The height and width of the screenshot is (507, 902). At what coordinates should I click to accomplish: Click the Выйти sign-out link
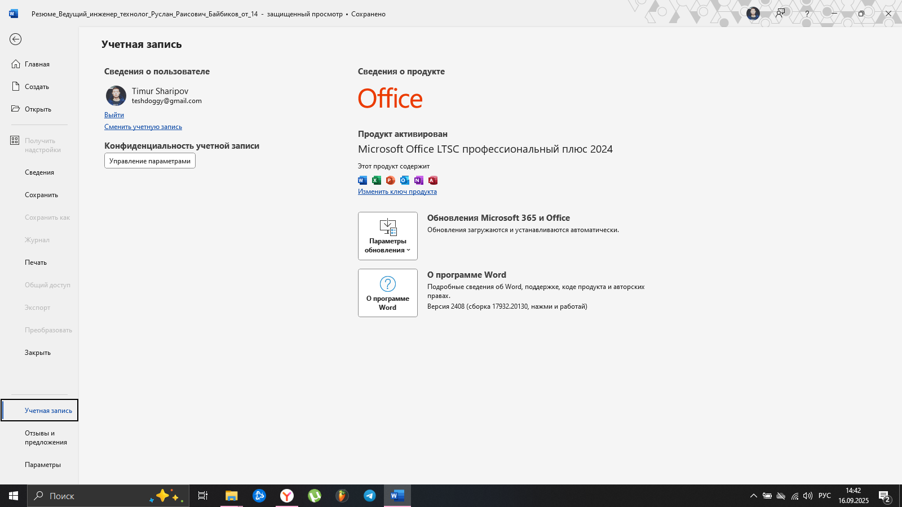pos(114,115)
